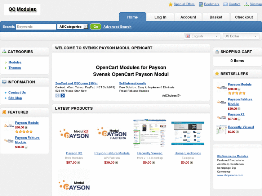Click the Special Offers star icon
Screen dimensions: 262x196
click(170, 4)
